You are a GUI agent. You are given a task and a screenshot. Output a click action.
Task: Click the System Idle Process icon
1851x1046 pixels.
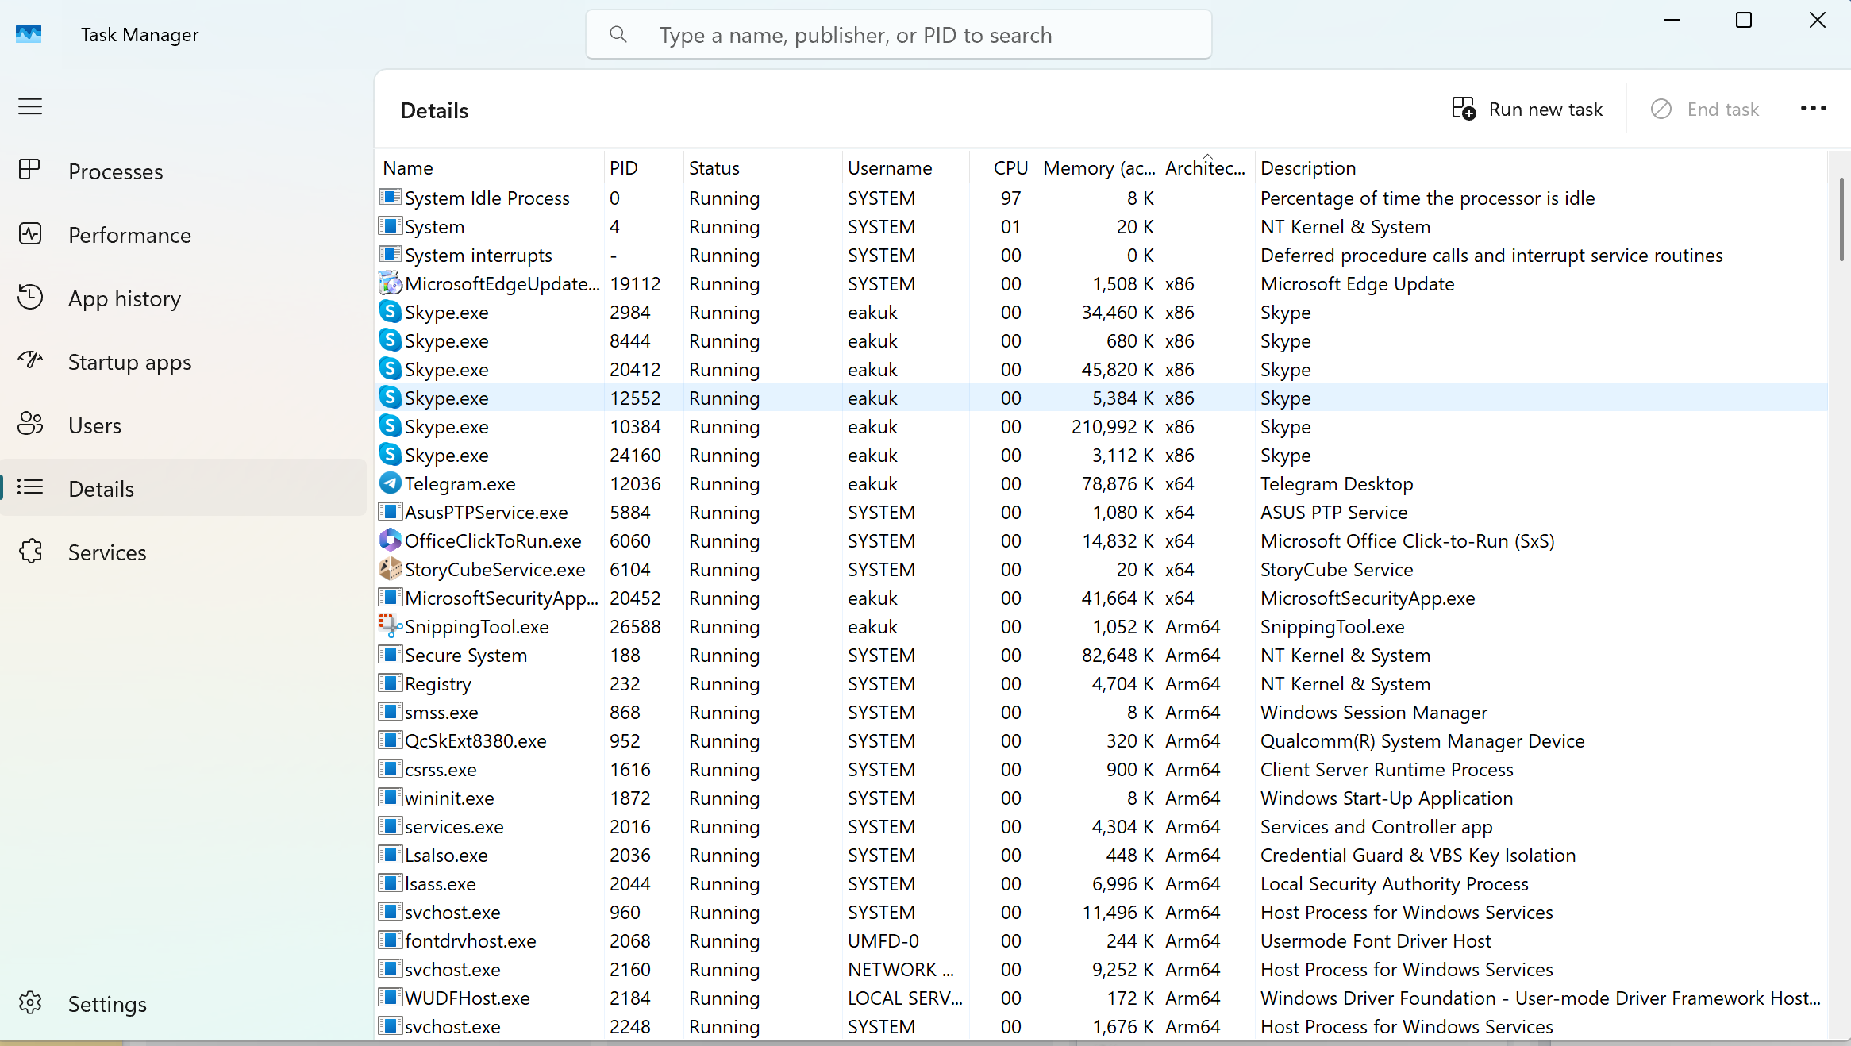tap(390, 197)
